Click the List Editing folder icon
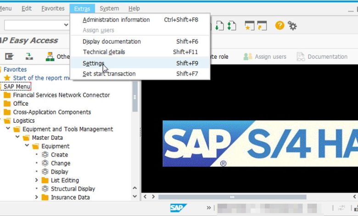 point(45,180)
